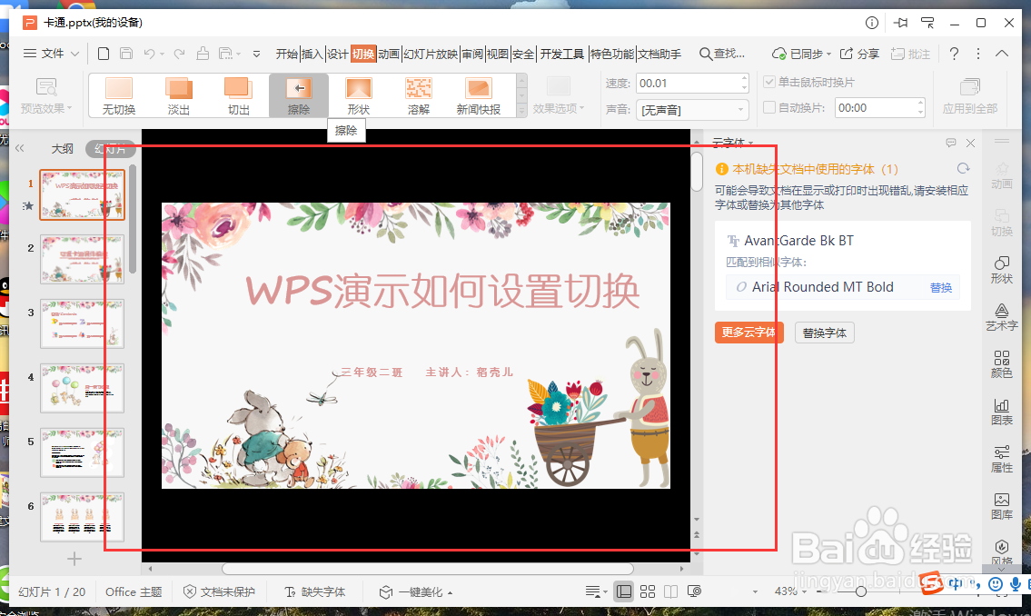
Task: Open the 文件 menu
Action: (x=52, y=53)
